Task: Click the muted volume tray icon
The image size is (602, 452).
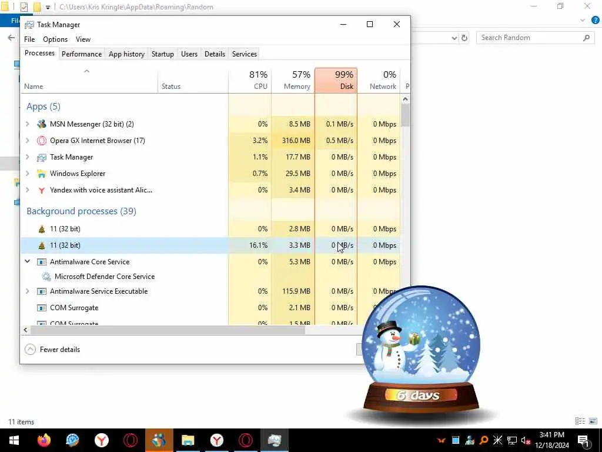Action: tap(525, 440)
